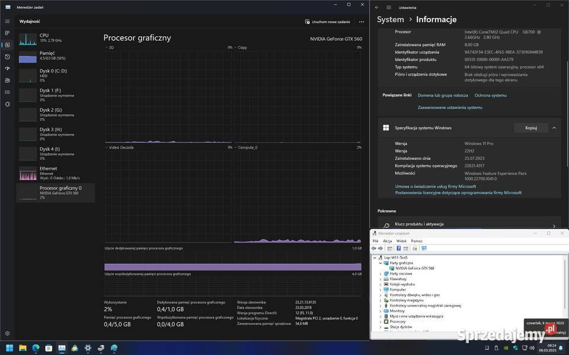Screen dimensions: 569x355
Task: Select Kontrolery magazynu tree item
Action: [407, 301]
